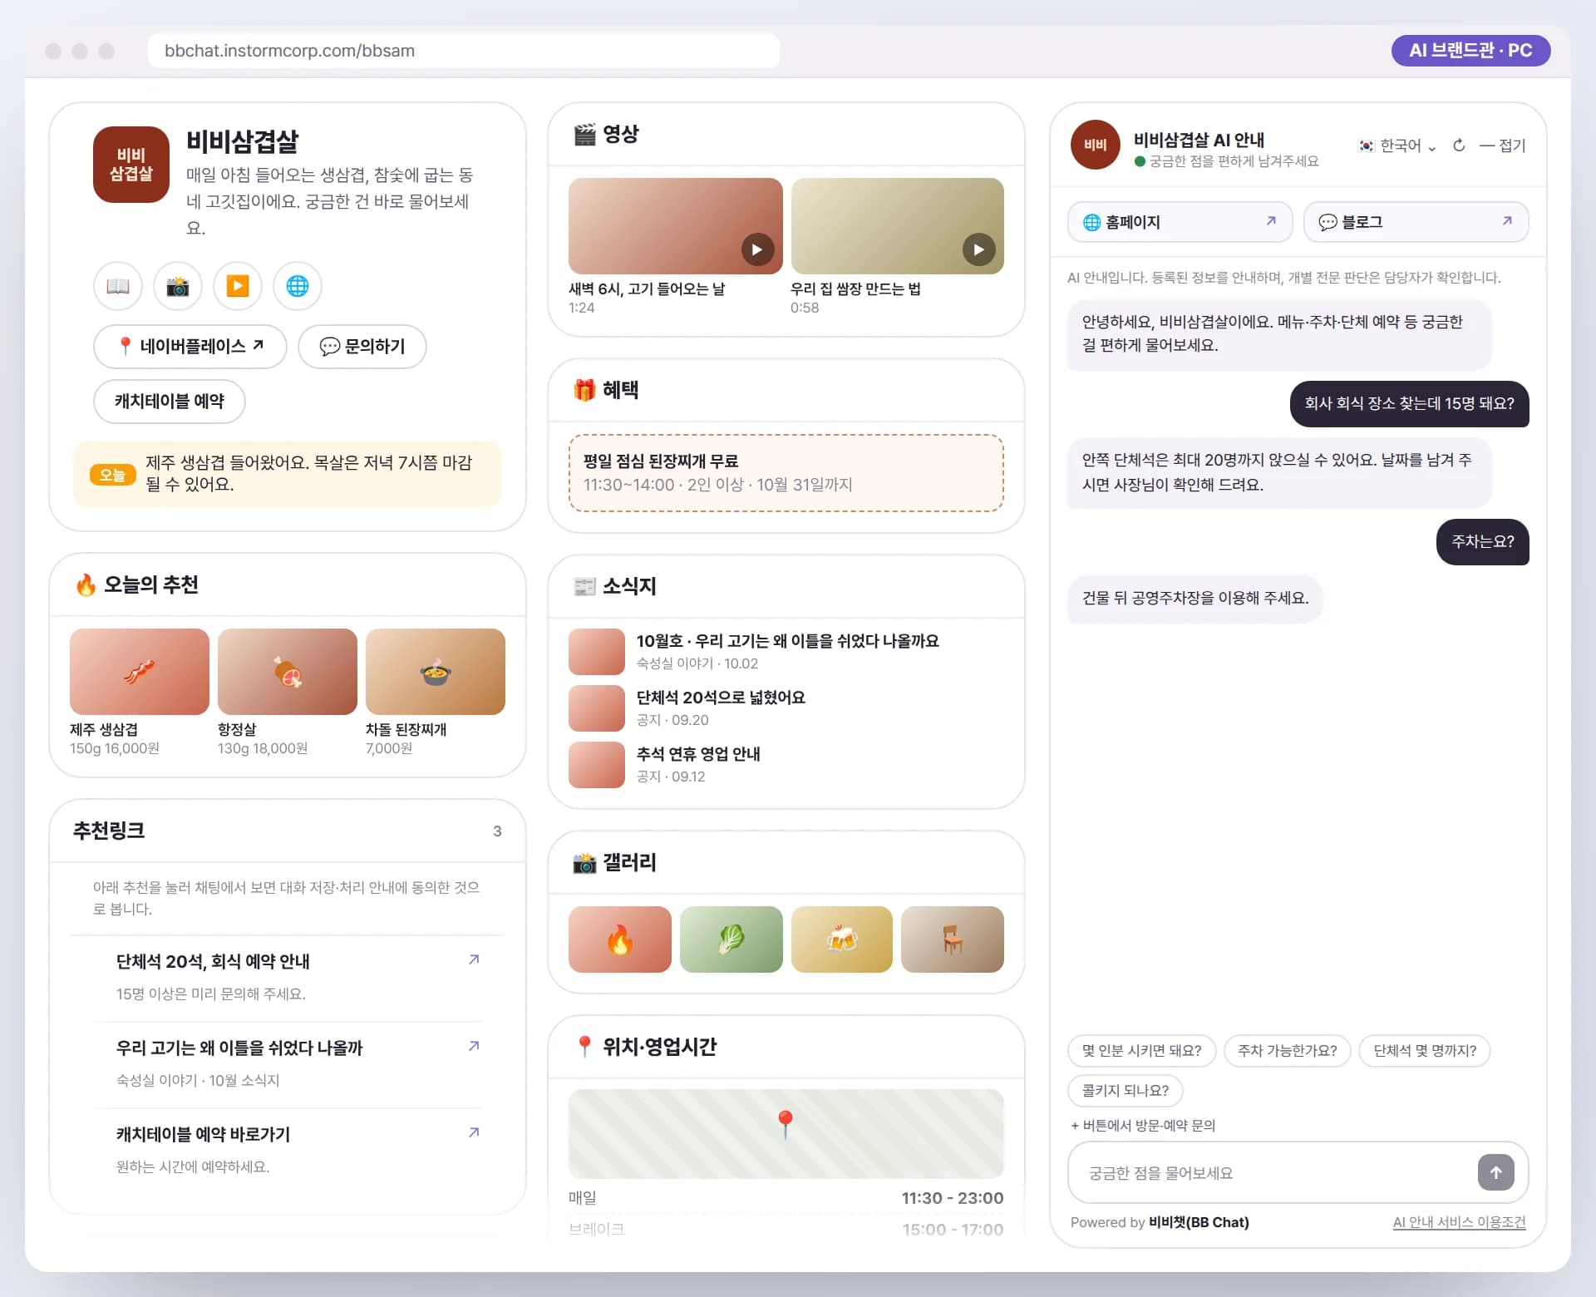
Task: Click the 평일 점심 된장찌개 무료 coupon
Action: coord(786,472)
